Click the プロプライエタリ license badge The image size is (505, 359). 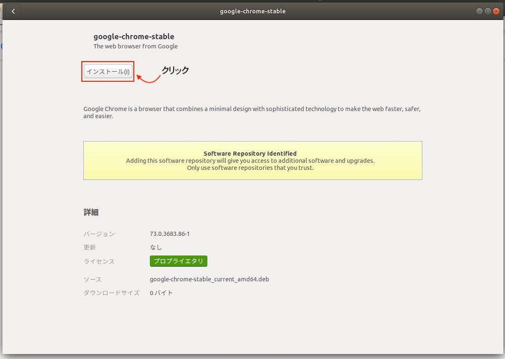tap(178, 261)
